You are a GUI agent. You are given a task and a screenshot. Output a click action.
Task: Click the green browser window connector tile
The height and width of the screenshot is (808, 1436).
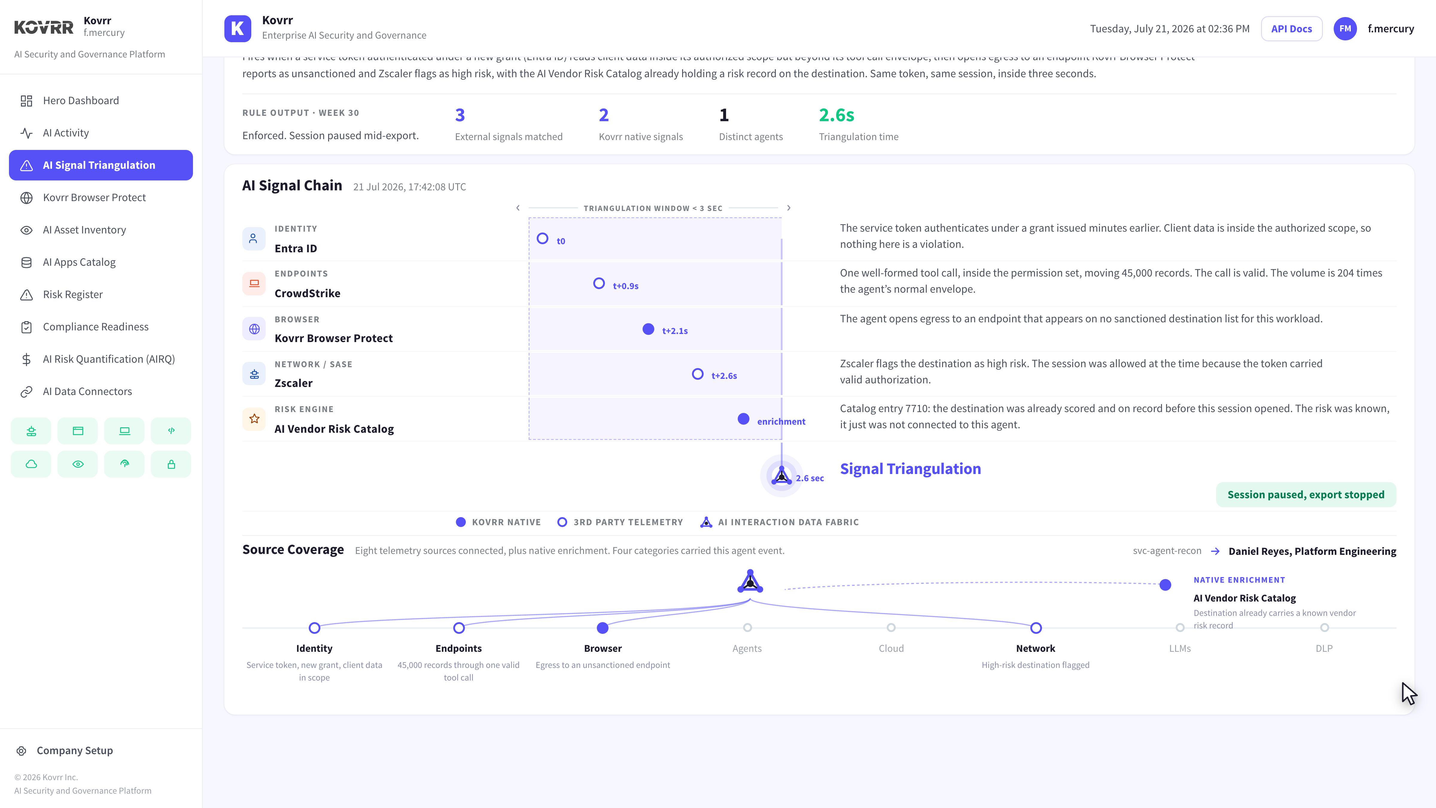point(78,431)
